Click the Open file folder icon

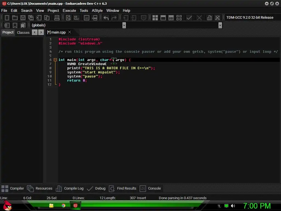click(15, 18)
